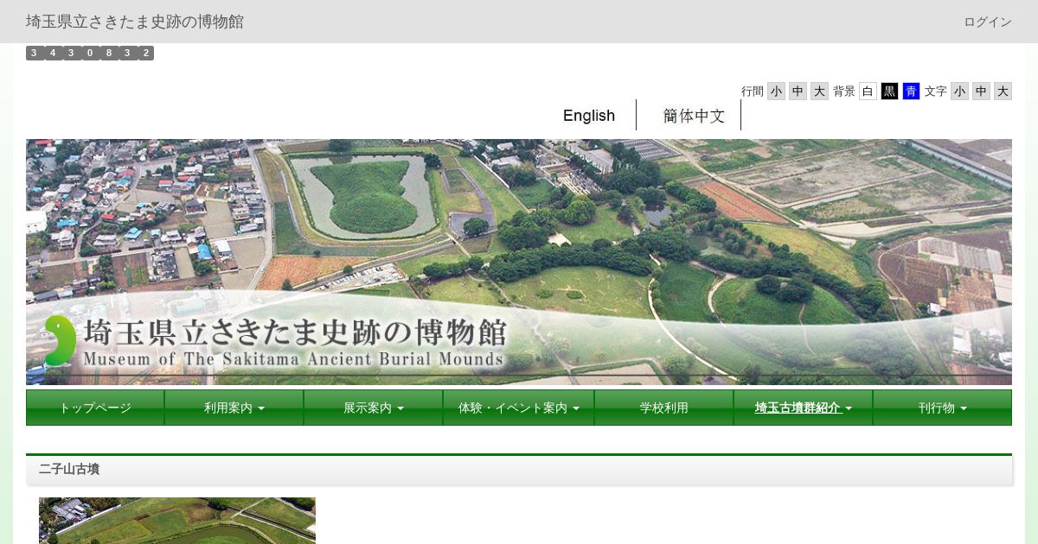Expand the 埼玉古墳群紹介 dropdown menu
Viewport: 1038px width, 544px height.
(804, 408)
